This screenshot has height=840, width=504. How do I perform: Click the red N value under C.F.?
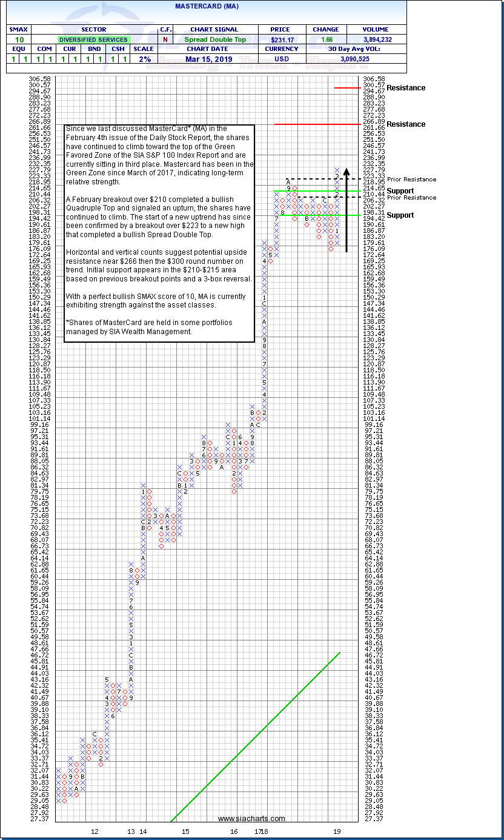coord(165,39)
